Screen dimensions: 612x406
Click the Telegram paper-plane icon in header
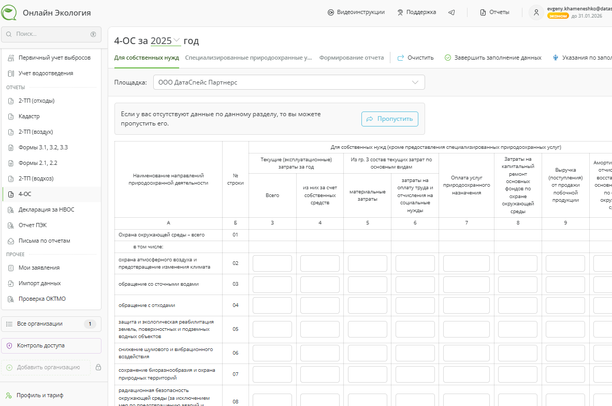pyautogui.click(x=451, y=12)
